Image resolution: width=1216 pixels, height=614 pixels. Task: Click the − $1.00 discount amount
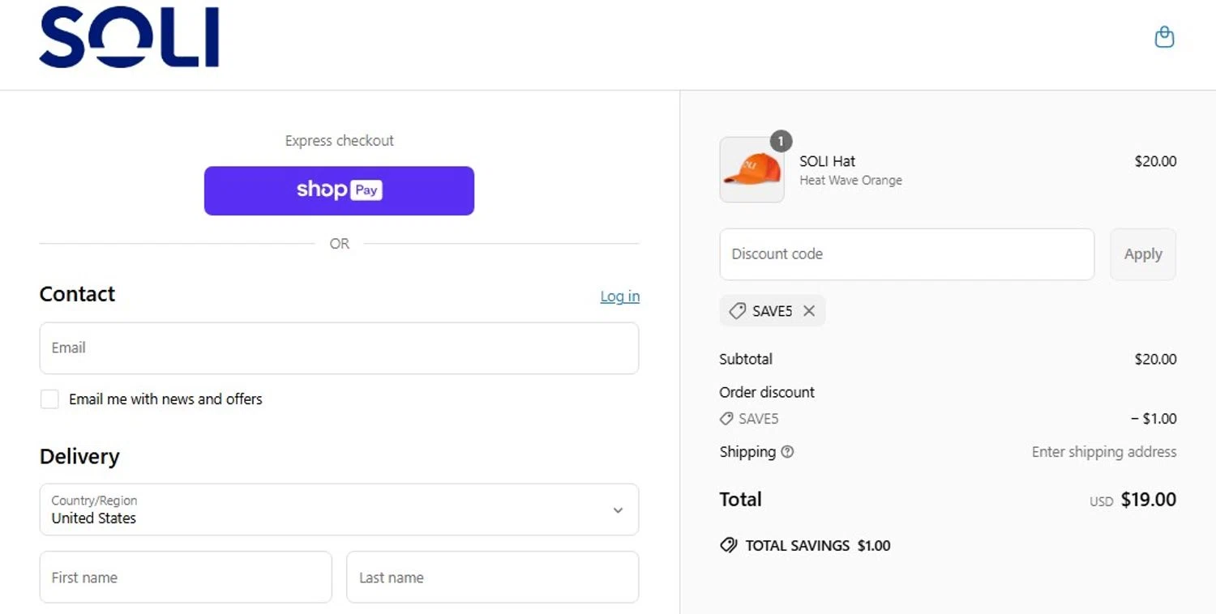pyautogui.click(x=1154, y=419)
